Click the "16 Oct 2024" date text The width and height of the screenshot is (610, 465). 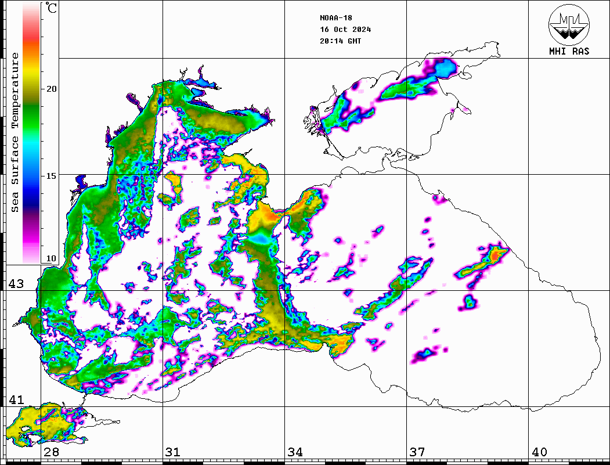pyautogui.click(x=345, y=30)
